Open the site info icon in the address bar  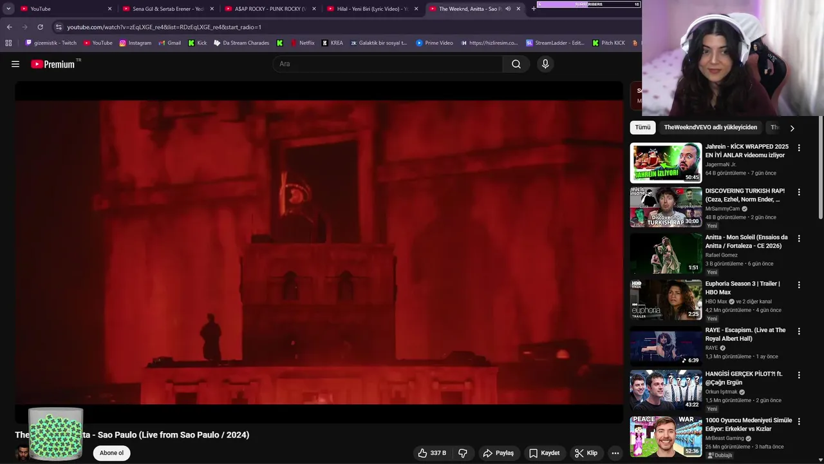coord(59,27)
